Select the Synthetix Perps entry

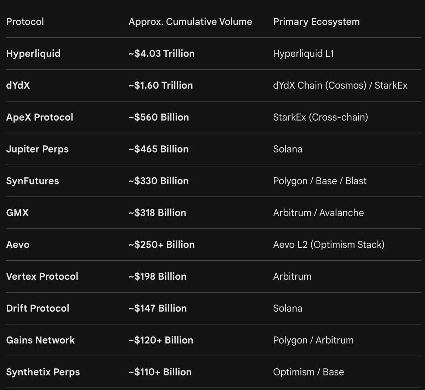click(x=43, y=372)
